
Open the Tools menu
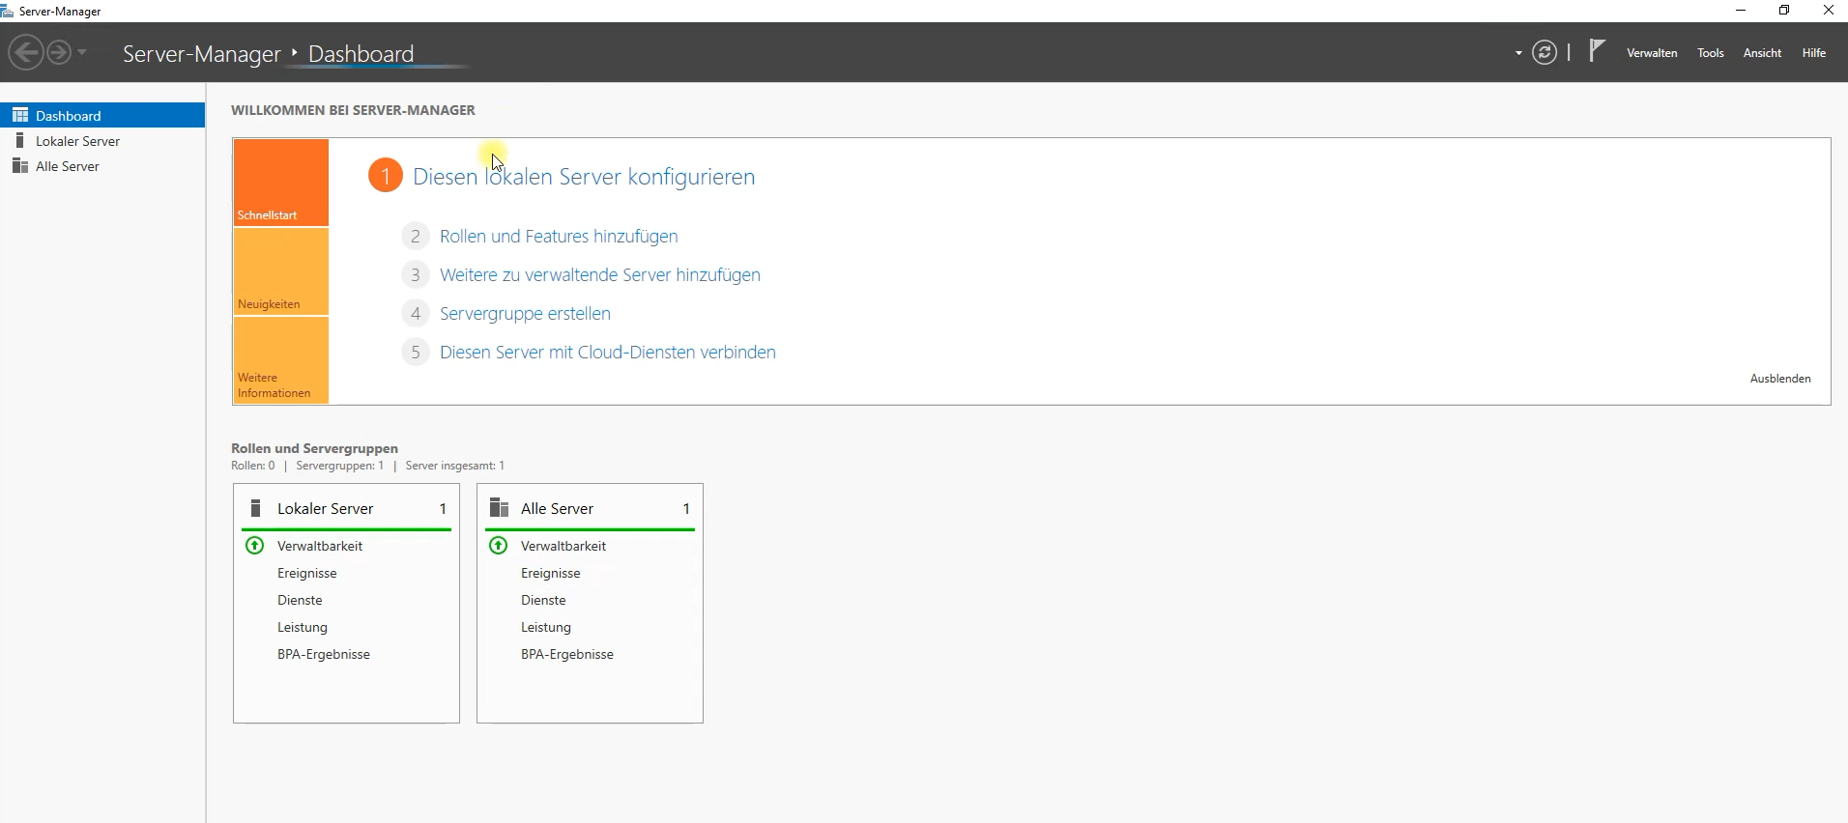click(x=1711, y=53)
